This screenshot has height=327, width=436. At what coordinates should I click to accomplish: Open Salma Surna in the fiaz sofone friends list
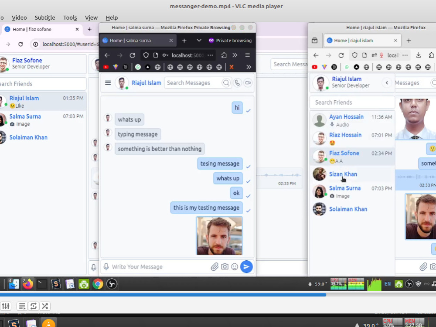[x=43, y=120]
